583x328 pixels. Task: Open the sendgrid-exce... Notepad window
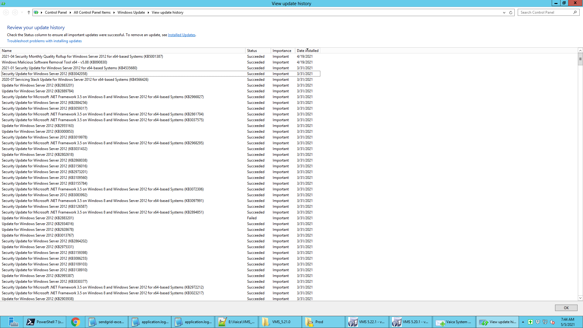[107, 322]
